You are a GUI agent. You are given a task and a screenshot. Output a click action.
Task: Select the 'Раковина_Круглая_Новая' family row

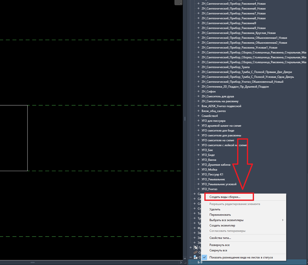click(238, 33)
